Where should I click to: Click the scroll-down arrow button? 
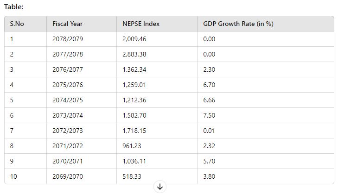click(160, 187)
